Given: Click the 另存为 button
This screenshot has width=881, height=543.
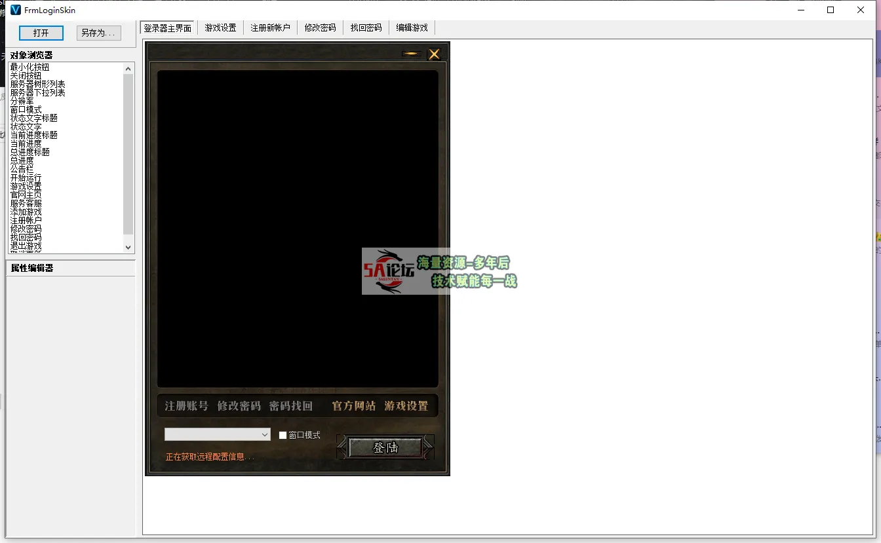Looking at the screenshot, I should coord(98,33).
